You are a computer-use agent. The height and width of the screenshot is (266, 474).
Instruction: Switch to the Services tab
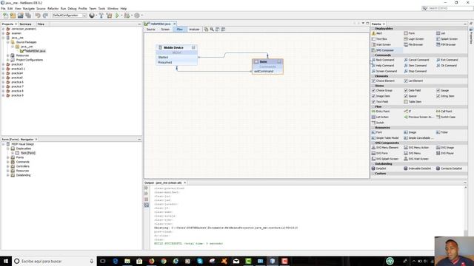point(25,24)
